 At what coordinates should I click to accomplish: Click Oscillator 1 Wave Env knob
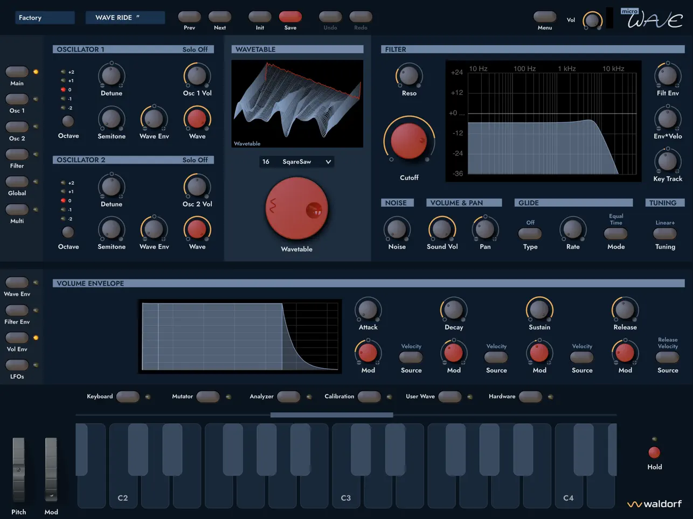(x=154, y=118)
